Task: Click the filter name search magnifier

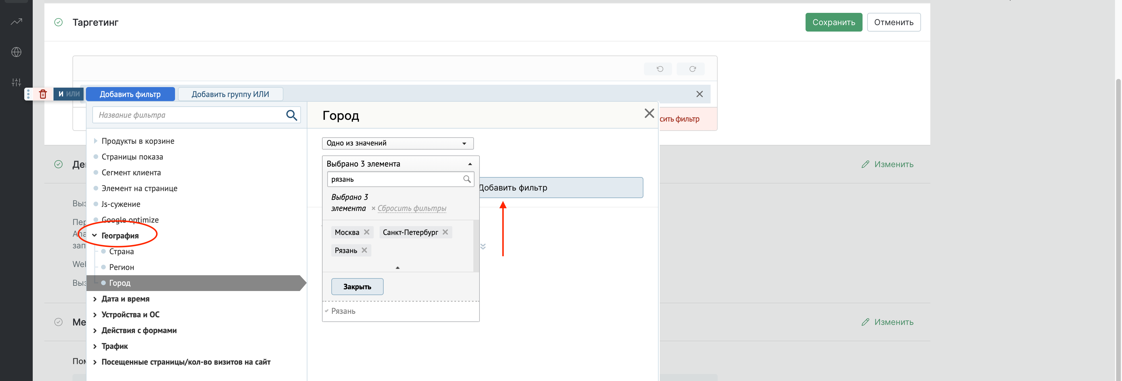Action: tap(291, 115)
